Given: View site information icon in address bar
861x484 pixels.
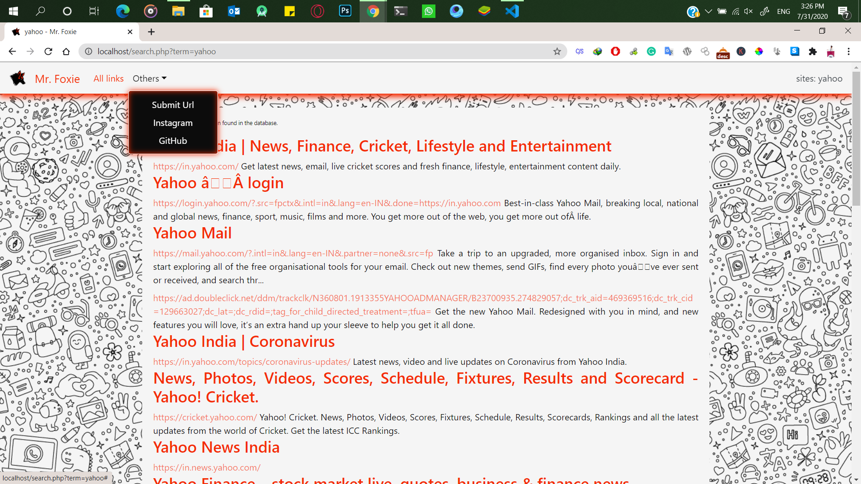Looking at the screenshot, I should pyautogui.click(x=89, y=52).
